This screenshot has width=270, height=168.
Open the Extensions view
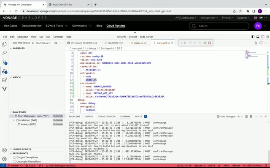(x=5, y=80)
